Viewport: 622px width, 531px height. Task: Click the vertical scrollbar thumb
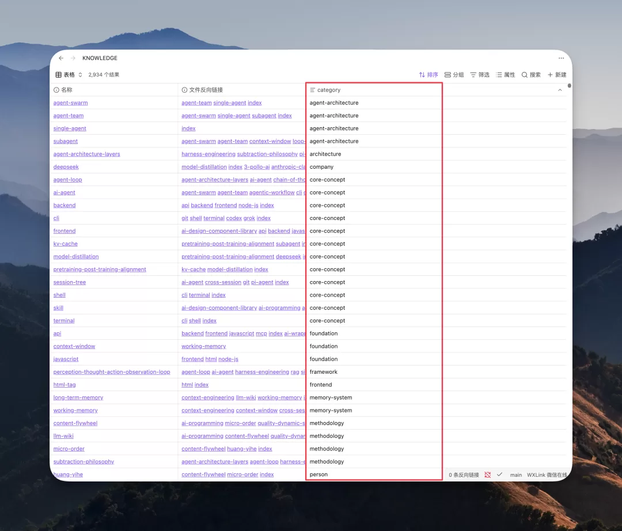coord(569,86)
